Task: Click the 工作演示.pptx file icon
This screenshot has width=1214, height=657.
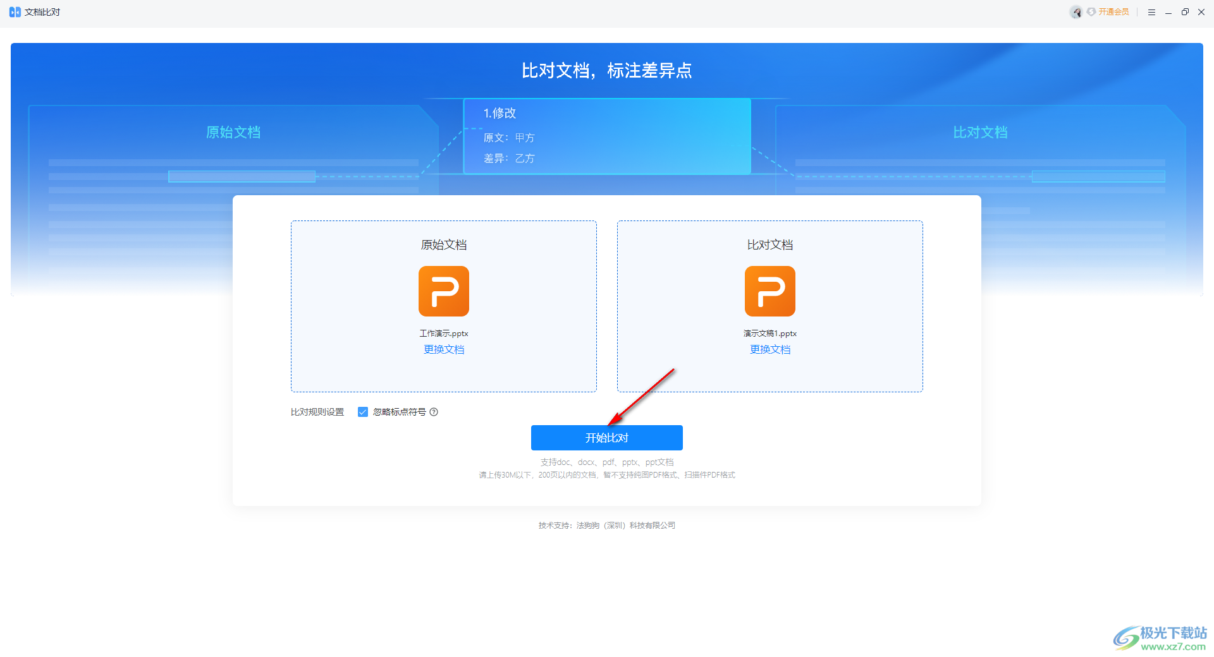Action: pyautogui.click(x=444, y=291)
